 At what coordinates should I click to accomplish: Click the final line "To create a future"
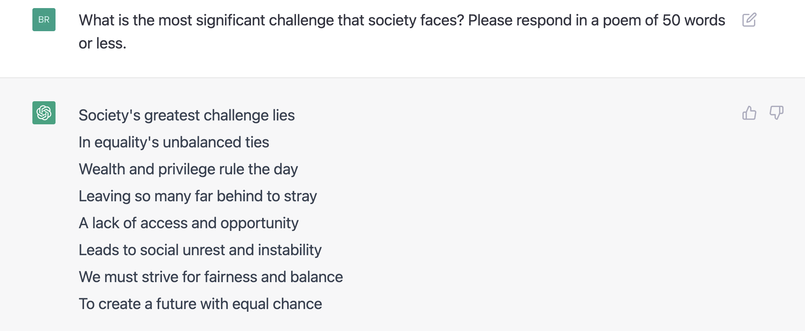[x=200, y=304]
